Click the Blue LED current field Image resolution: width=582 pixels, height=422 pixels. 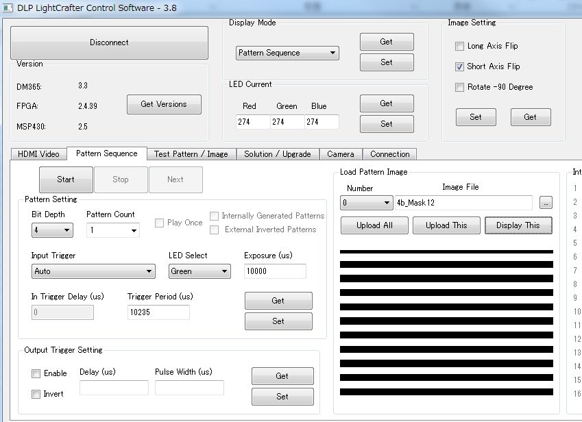coord(322,122)
